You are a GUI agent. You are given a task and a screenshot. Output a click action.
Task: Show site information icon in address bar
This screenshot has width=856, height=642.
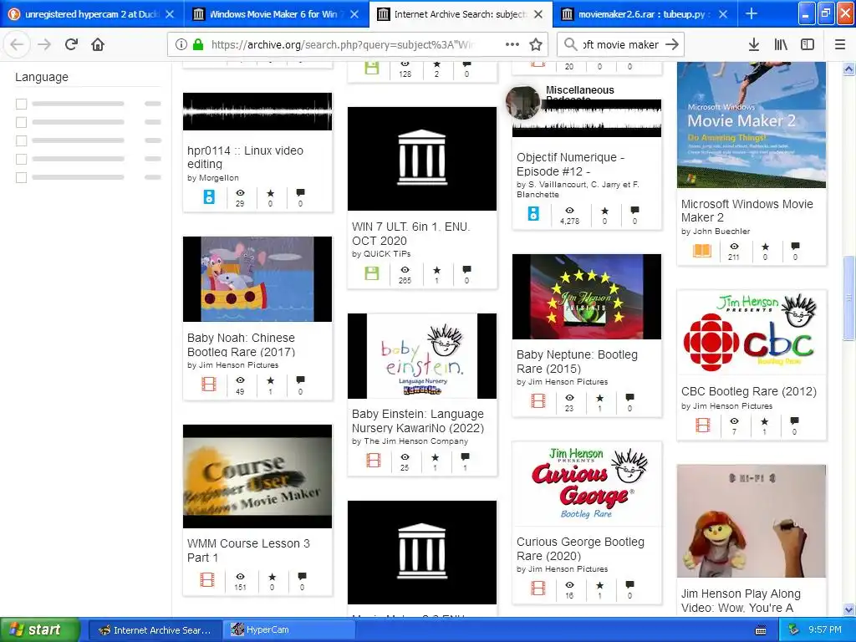(x=181, y=45)
